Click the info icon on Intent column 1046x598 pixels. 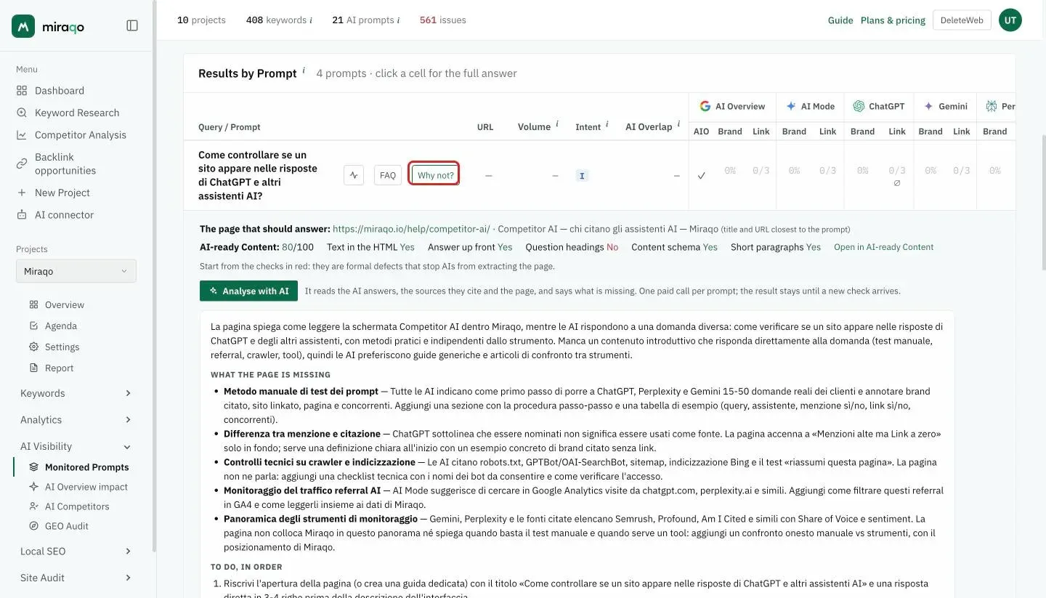click(607, 124)
